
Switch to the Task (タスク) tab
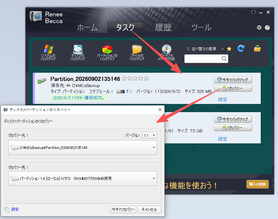click(x=125, y=27)
